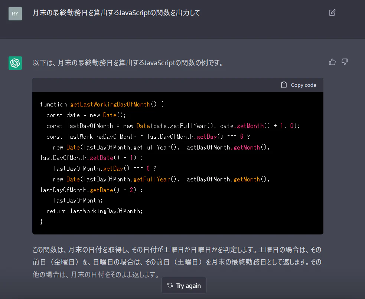Click the ChatGPT logo avatar
The image size is (365, 299).
pos(15,63)
